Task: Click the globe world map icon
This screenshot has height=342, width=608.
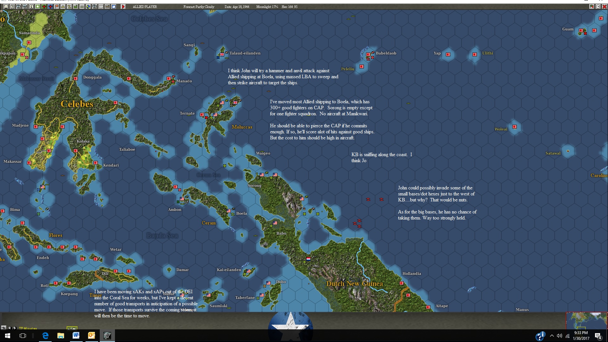Action: point(88,6)
